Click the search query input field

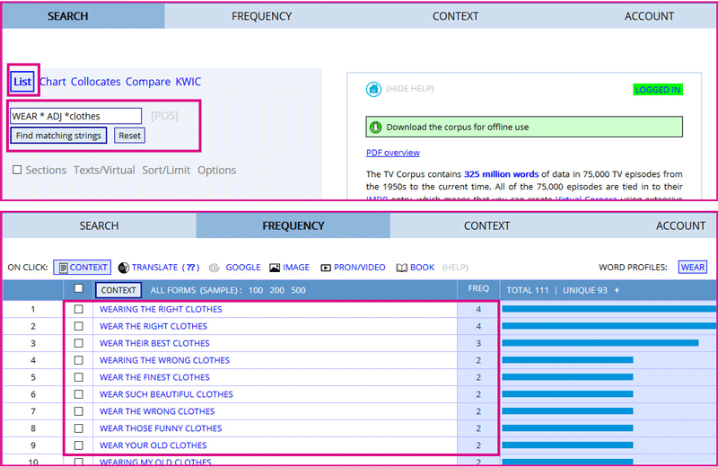point(75,116)
